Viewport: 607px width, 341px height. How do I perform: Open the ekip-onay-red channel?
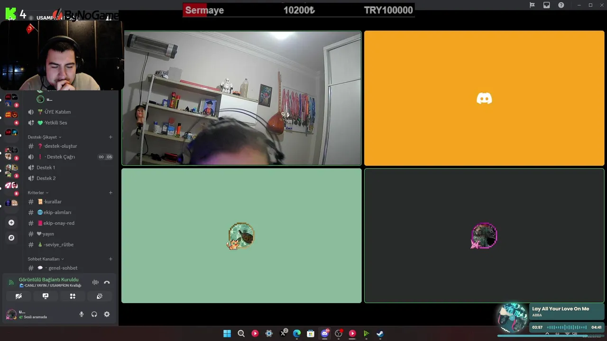point(70,223)
